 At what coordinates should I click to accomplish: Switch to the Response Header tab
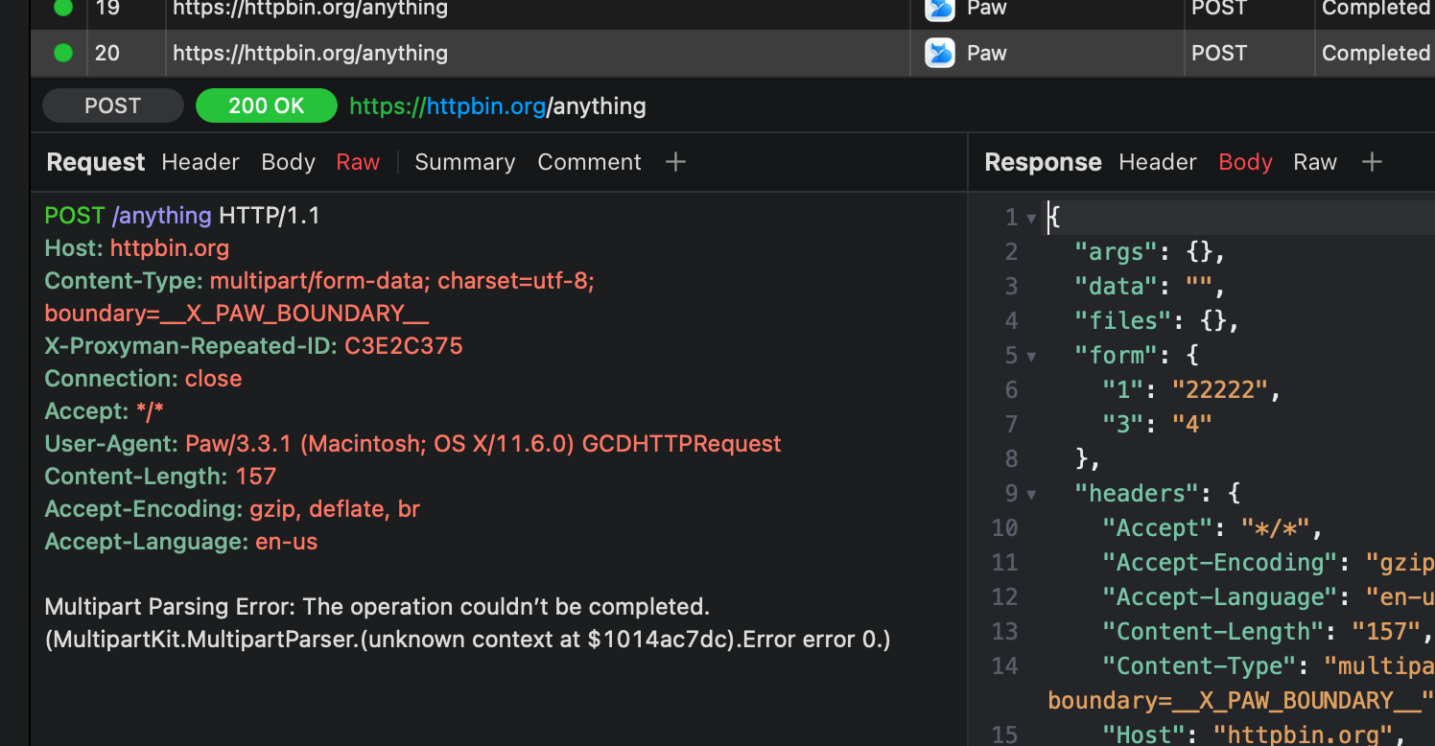(x=1157, y=162)
